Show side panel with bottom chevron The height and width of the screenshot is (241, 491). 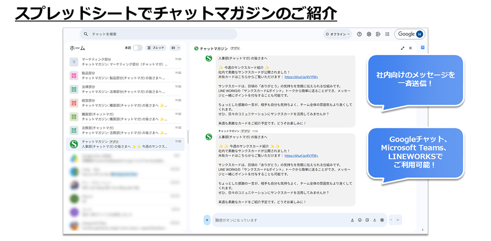click(x=422, y=230)
